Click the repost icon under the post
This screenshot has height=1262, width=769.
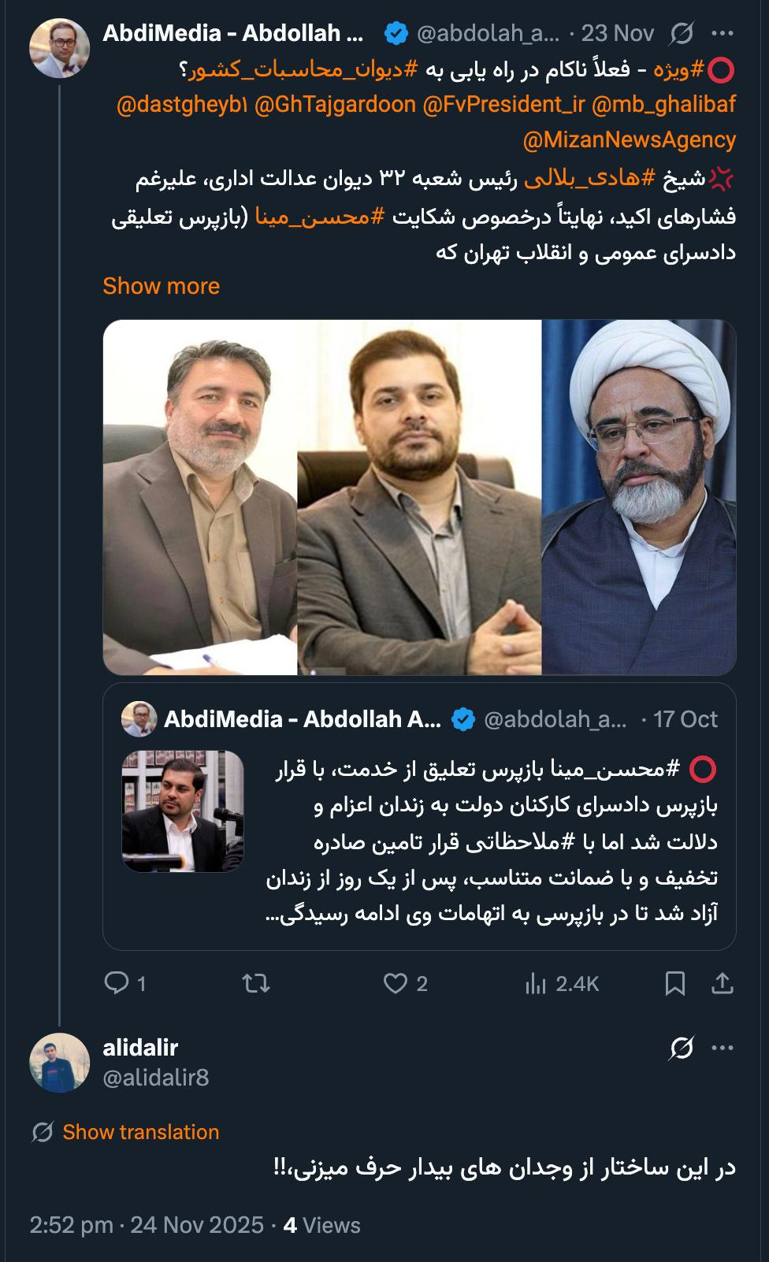(256, 982)
